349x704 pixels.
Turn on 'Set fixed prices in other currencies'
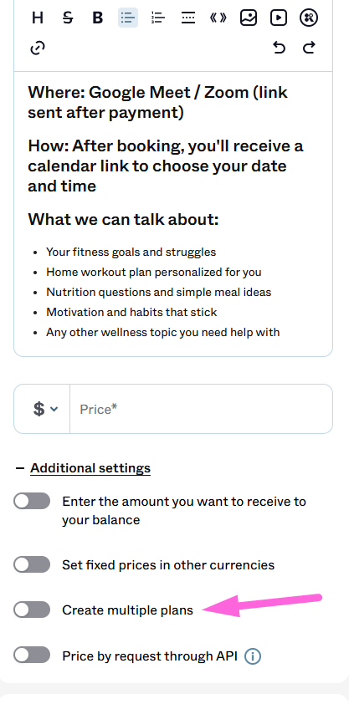click(x=32, y=564)
